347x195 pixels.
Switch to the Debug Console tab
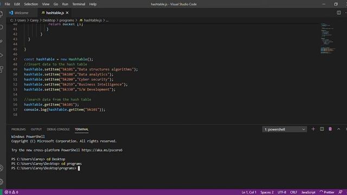point(58,129)
